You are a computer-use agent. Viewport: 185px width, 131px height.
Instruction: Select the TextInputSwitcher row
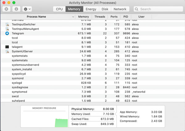[x=92, y=24]
